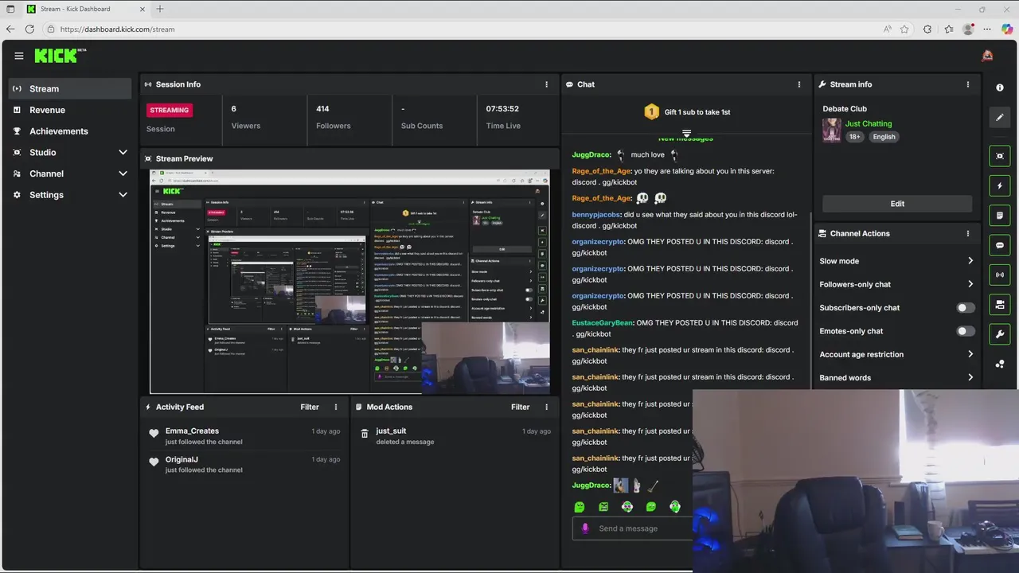Click OriginalJ in Activity Feed
The width and height of the screenshot is (1019, 573).
(x=182, y=459)
